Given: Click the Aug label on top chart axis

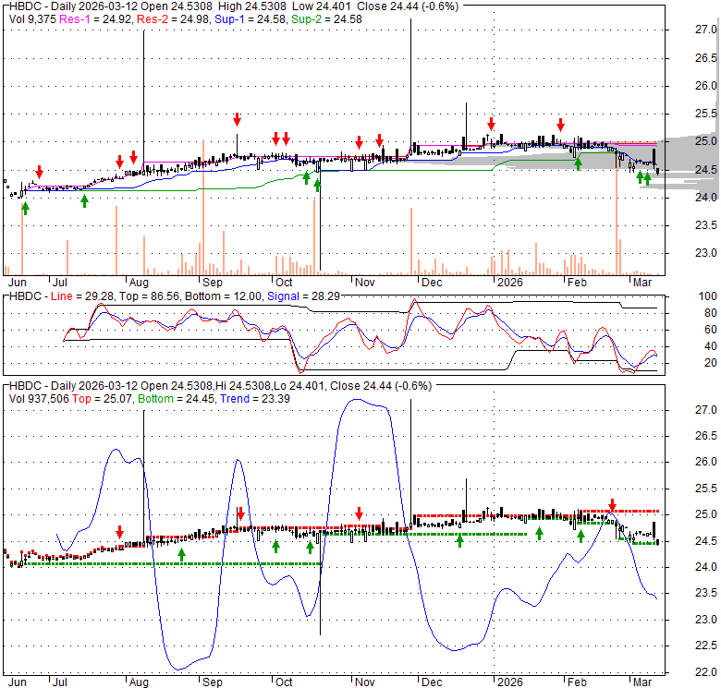Looking at the screenshot, I should (139, 281).
